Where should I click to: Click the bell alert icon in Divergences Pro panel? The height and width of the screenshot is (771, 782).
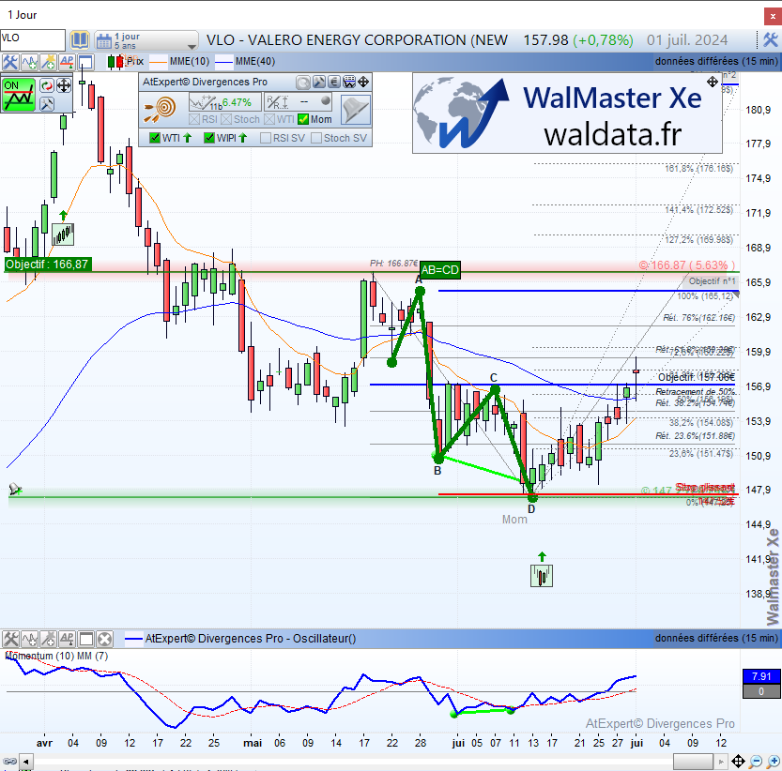(356, 109)
